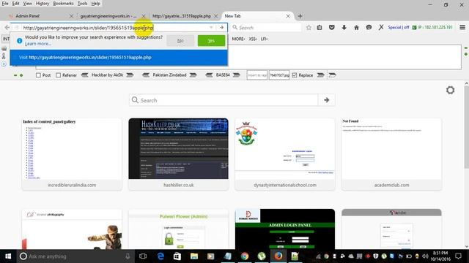Click right arrow after Hackbar by AkDk
This screenshot has height=263, width=469.
(x=130, y=75)
